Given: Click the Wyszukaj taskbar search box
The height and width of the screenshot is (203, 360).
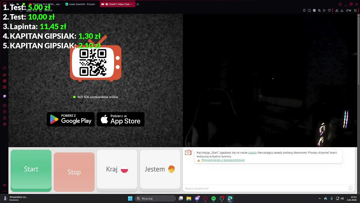Looking at the screenshot, I should (x=156, y=198).
